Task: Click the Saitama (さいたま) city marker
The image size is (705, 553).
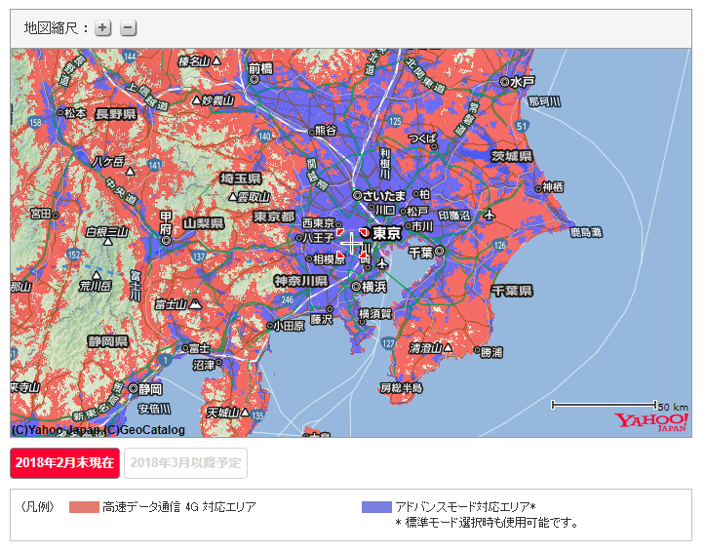Action: coord(357,195)
